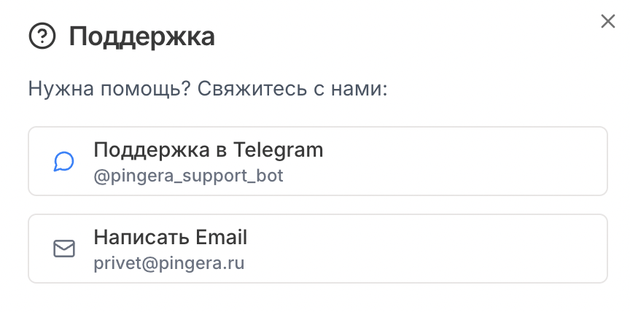
Task: Click the question mark help icon
Action: tap(42, 36)
